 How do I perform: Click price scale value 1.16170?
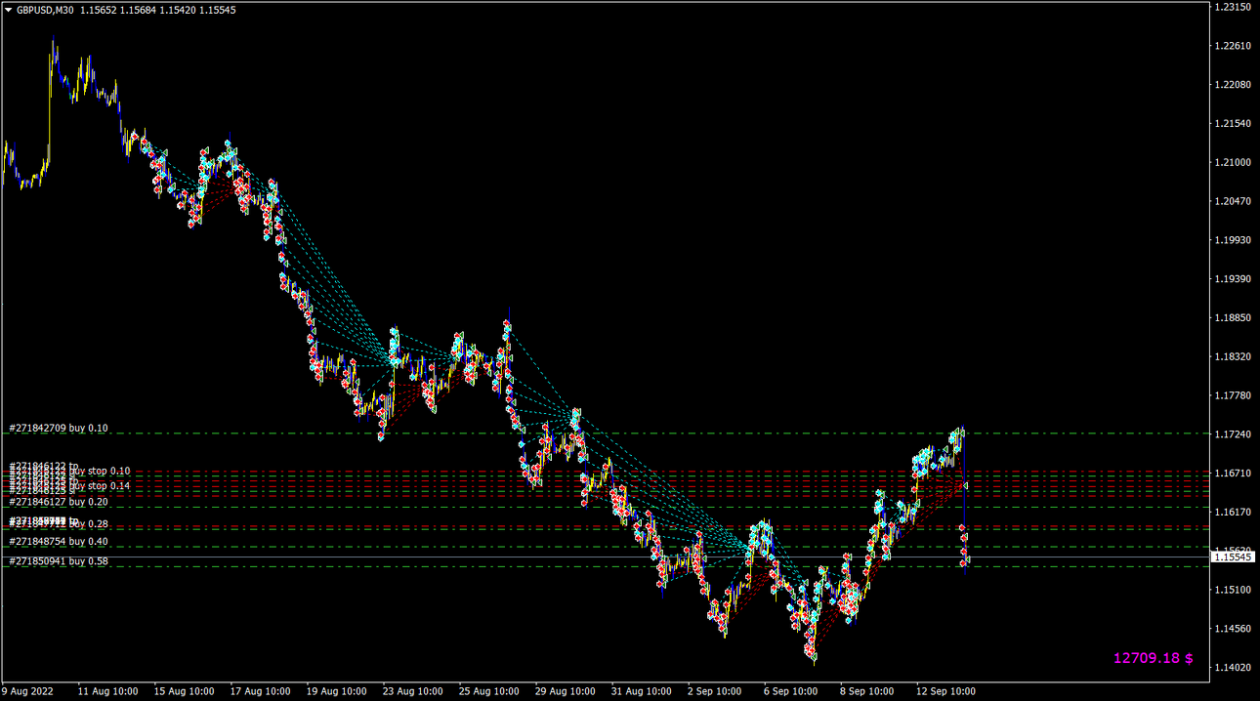tap(1232, 513)
